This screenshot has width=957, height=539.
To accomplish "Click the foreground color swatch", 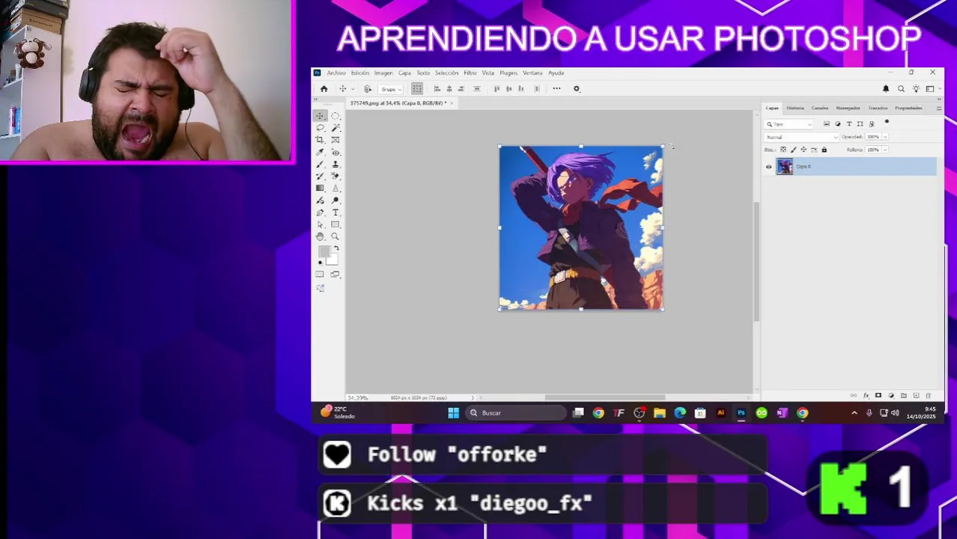I will [x=323, y=252].
